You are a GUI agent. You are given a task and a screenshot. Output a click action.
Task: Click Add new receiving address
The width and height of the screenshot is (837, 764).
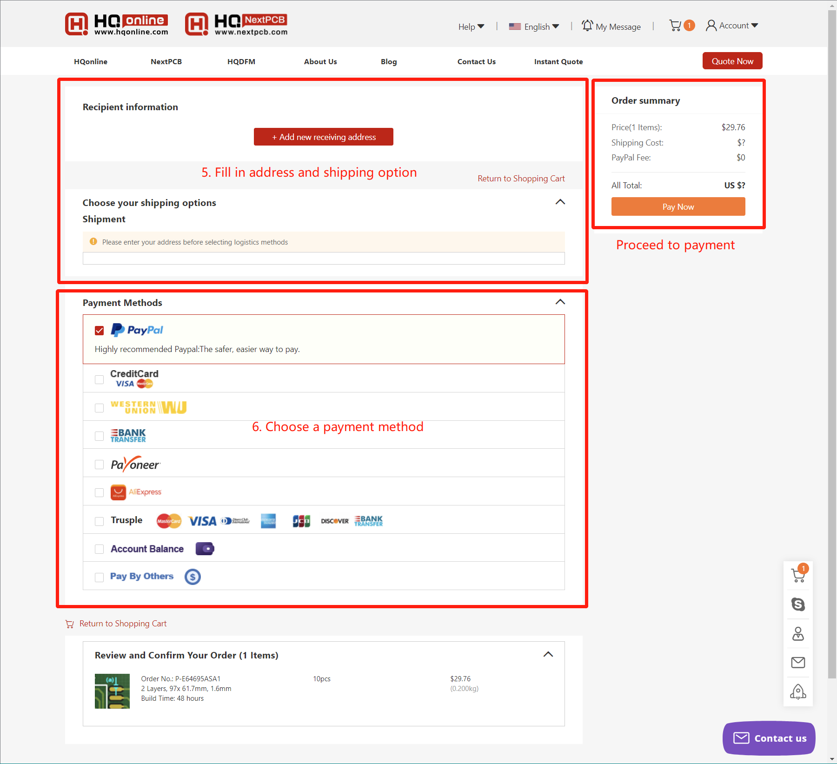324,137
